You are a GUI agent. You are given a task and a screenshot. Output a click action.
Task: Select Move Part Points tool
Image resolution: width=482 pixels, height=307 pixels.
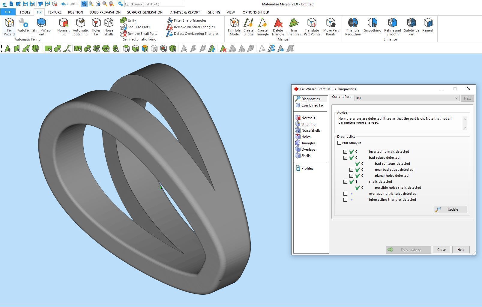[x=331, y=27]
